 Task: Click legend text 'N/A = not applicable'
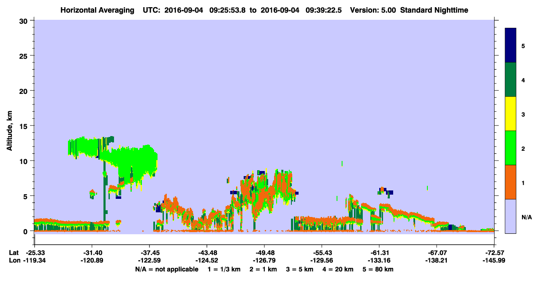click(166, 270)
